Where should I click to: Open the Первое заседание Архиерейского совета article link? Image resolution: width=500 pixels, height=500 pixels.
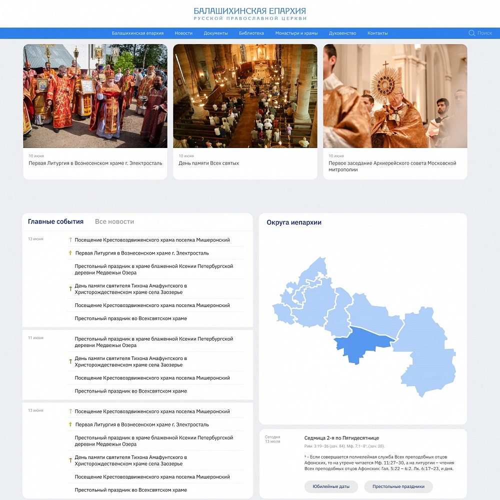pyautogui.click(x=392, y=166)
